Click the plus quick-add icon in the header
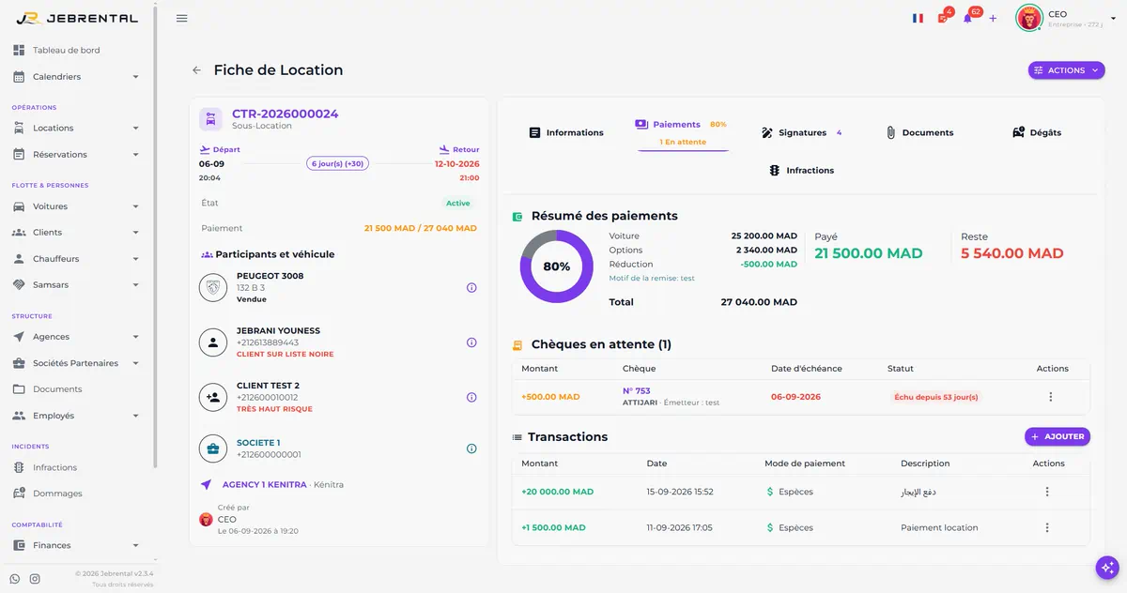Screen dimensions: 1127x593 993,18
